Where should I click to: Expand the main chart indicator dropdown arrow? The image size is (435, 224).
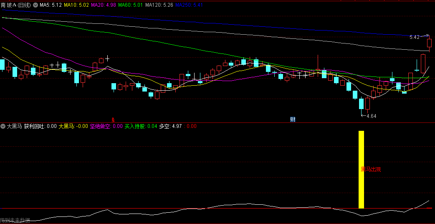click(36, 5)
